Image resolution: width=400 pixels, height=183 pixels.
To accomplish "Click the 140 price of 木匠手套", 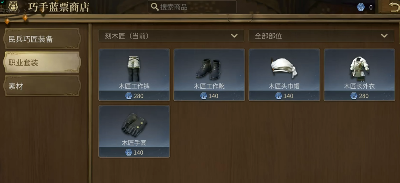I will (139, 152).
